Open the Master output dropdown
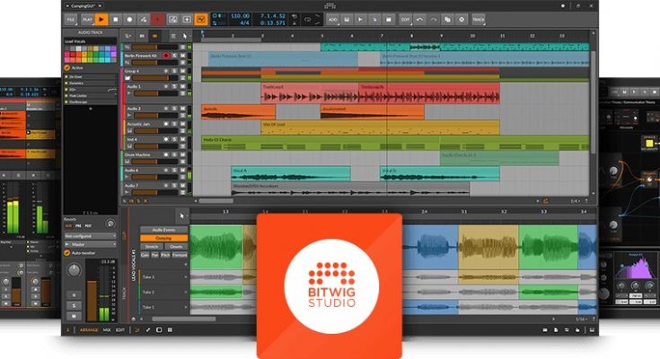This screenshot has width=660, height=359. point(89,244)
